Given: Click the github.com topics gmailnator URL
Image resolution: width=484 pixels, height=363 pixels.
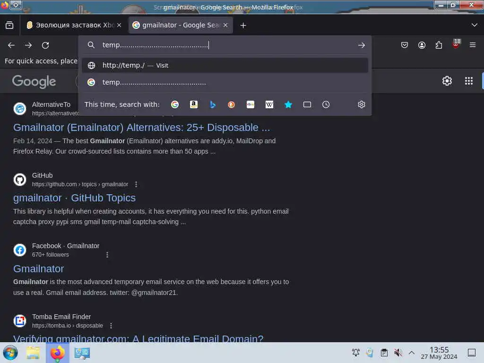Looking at the screenshot, I should (x=80, y=184).
